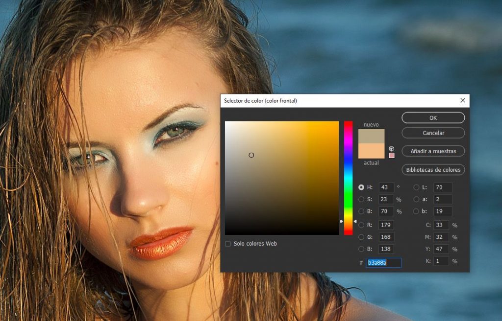
Task: Click the circular marker in the color field
Action: click(251, 155)
